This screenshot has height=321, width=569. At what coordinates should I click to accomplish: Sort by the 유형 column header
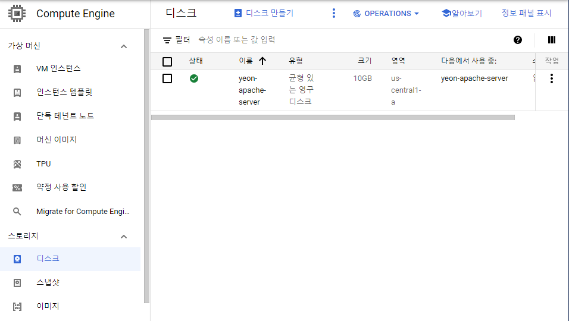pos(296,61)
